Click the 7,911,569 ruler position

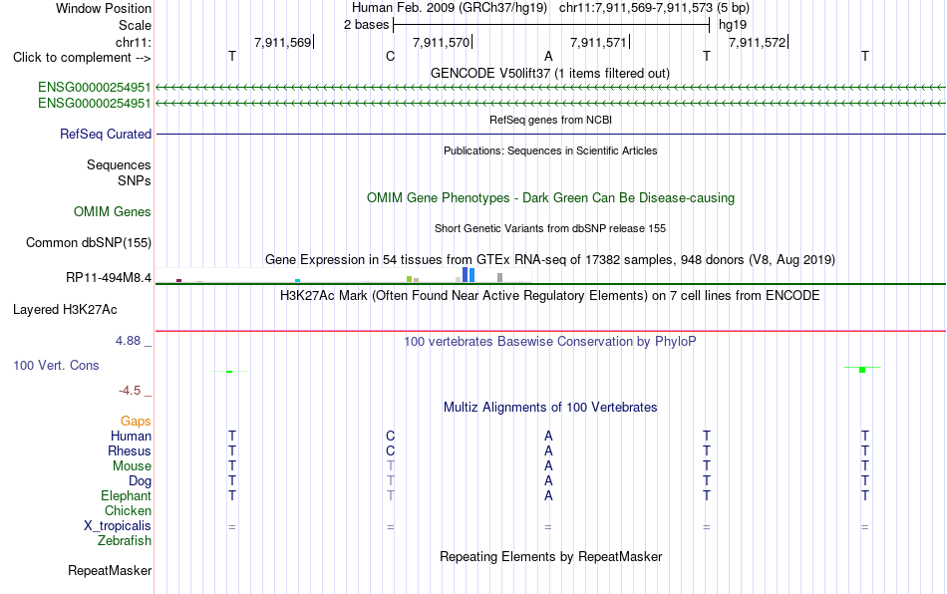click(283, 42)
